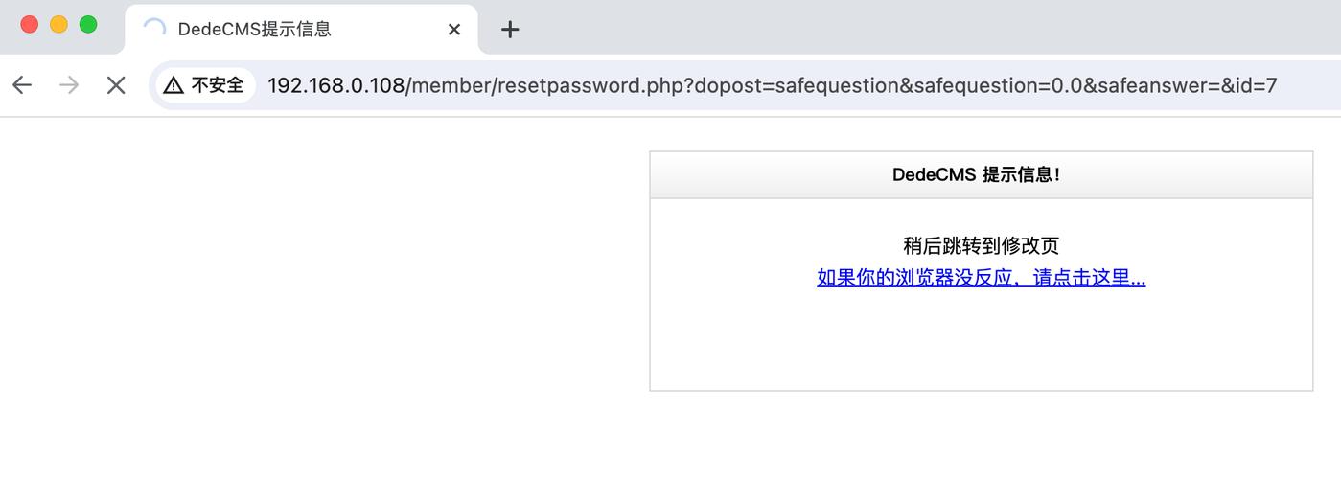Go back to the previous page
Viewport: 1341px width, 479px height.
(x=22, y=85)
